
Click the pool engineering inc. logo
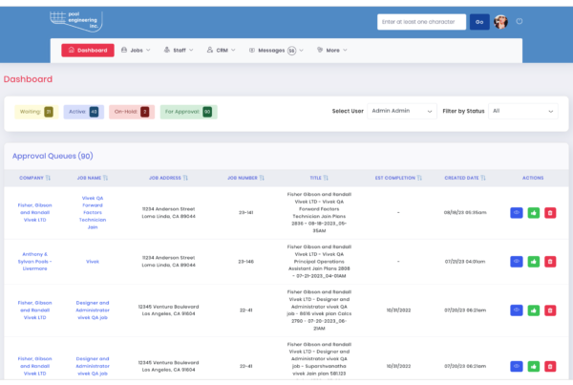pyautogui.click(x=79, y=20)
